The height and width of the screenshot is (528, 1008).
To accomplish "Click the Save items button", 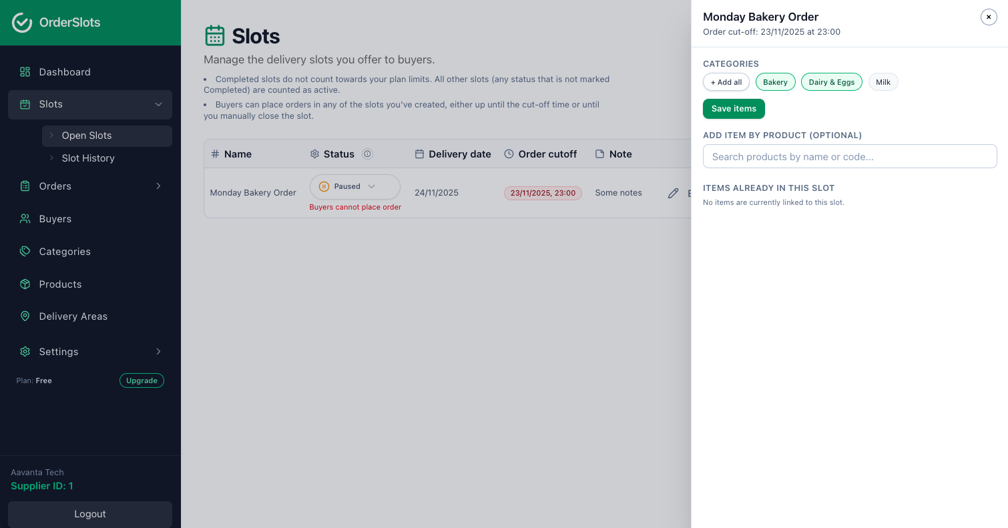I will point(734,109).
